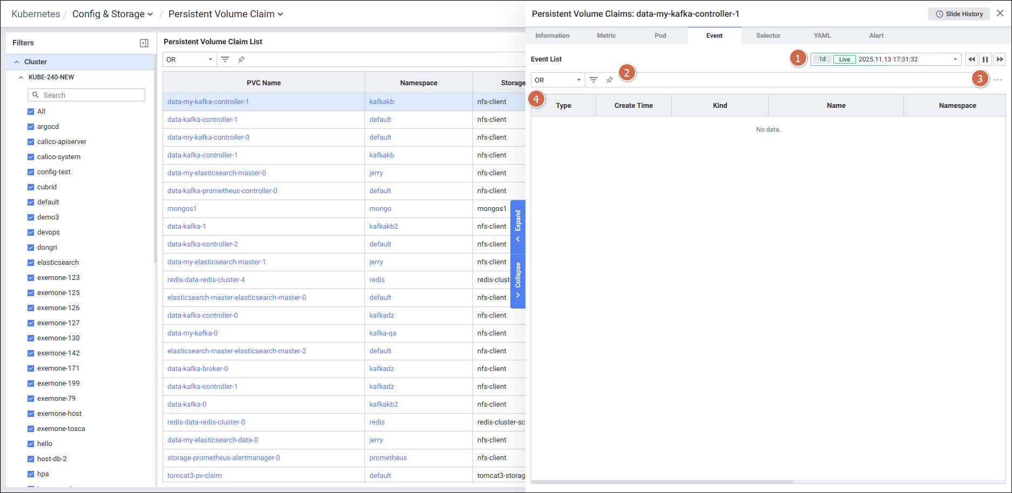Viewport: 1012px width, 493px height.
Task: Collapse the KUBE-240-NEW cluster tree
Action: (21, 77)
